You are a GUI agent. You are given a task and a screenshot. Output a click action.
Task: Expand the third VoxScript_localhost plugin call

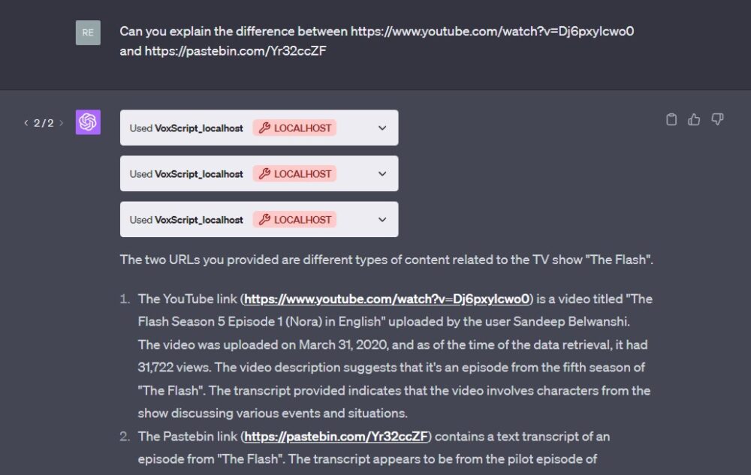point(382,220)
